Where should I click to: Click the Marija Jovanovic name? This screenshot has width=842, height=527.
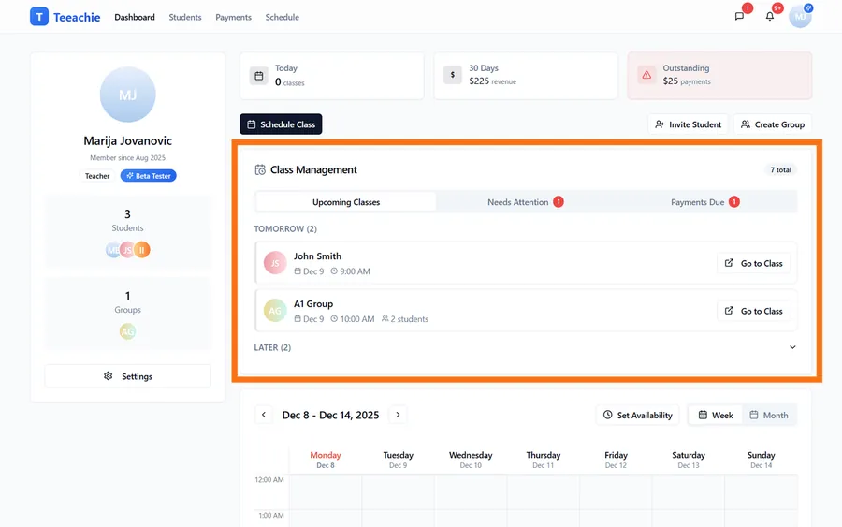pyautogui.click(x=128, y=140)
